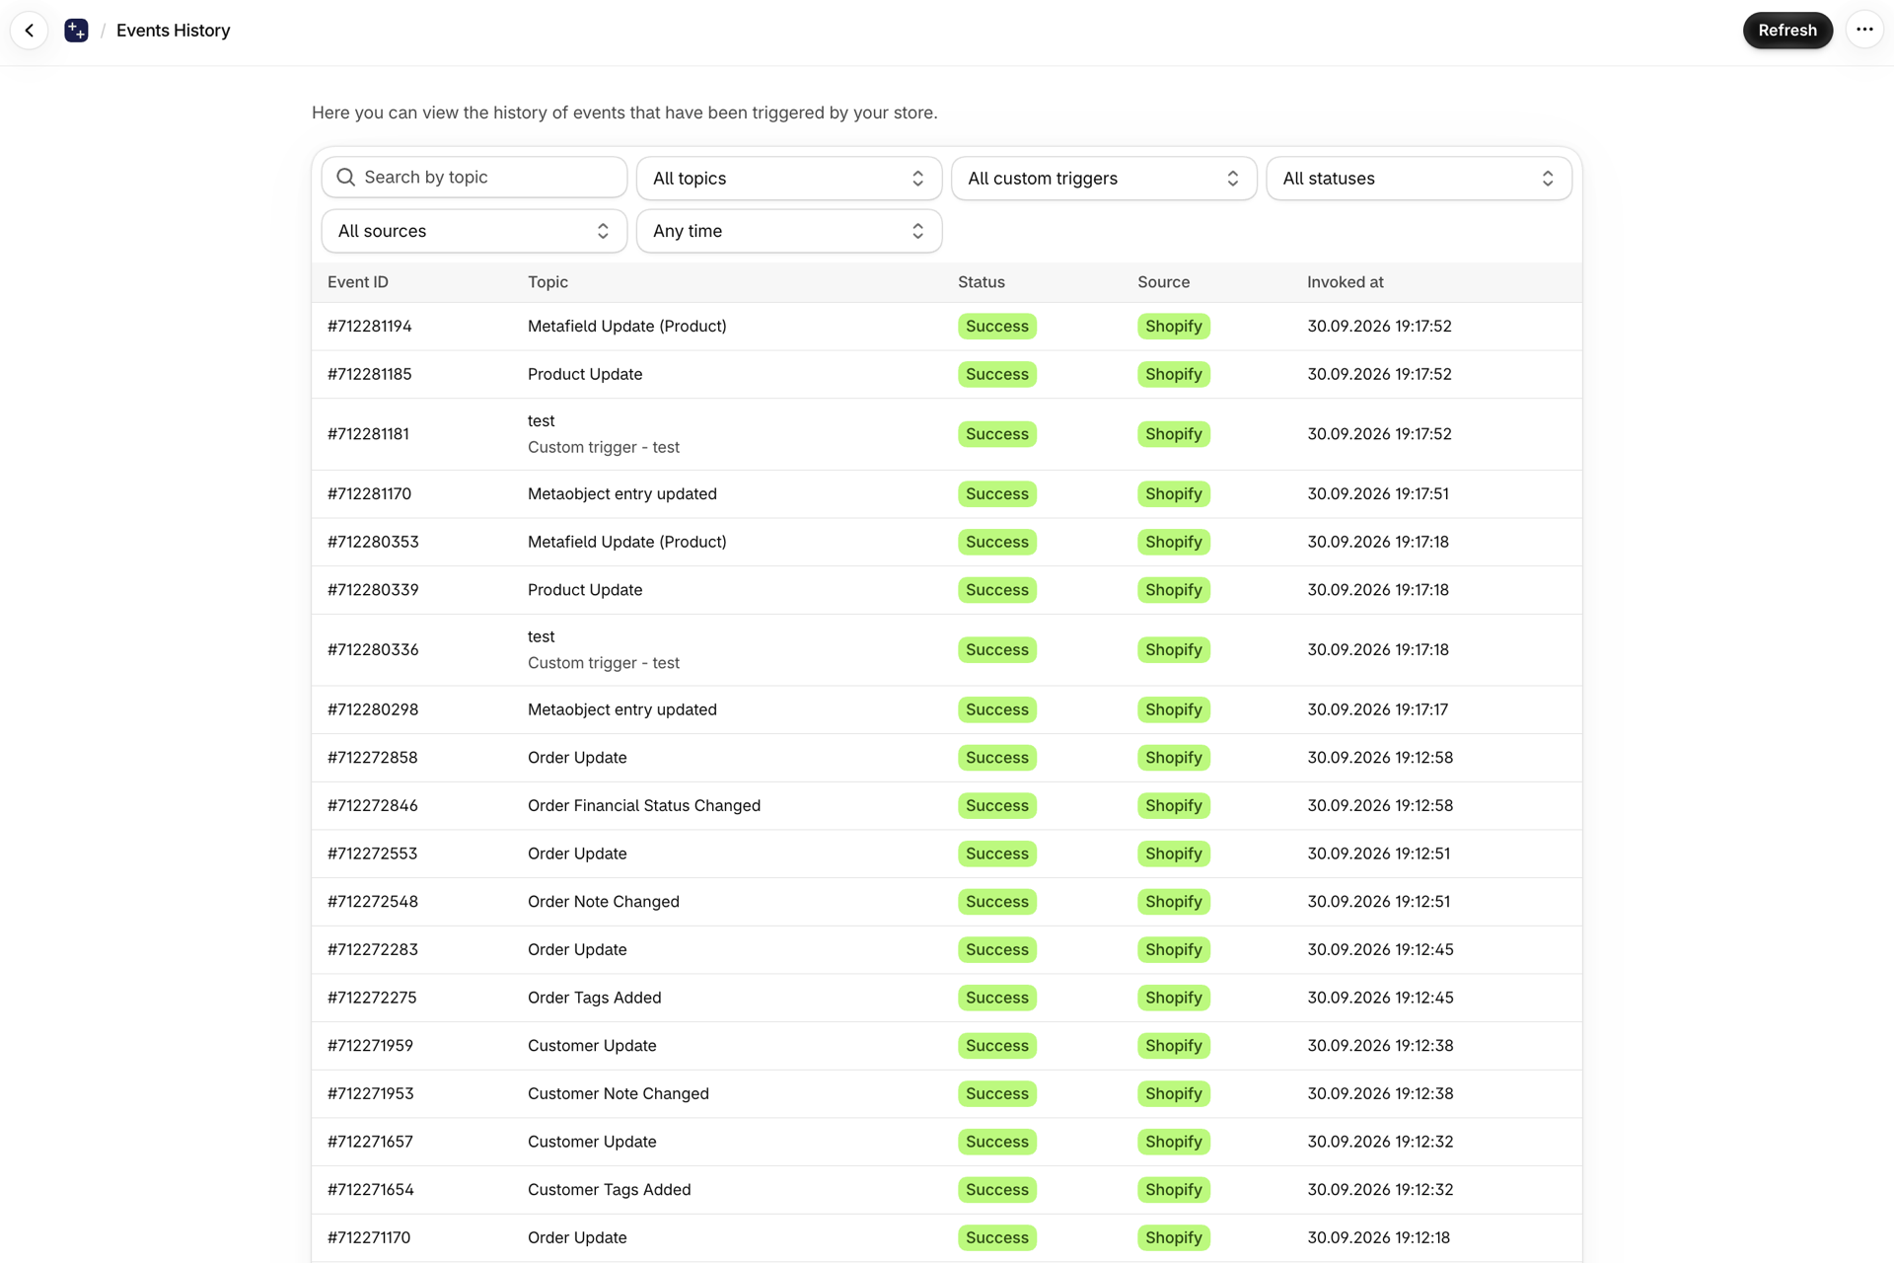Expand the All statuses filter
The width and height of the screenshot is (1894, 1263).
click(1419, 179)
